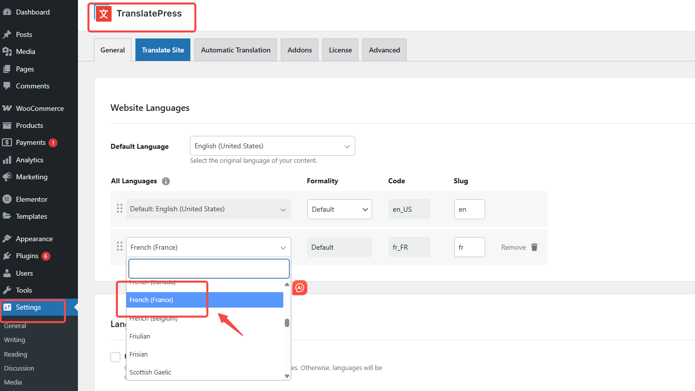Select Friulian from the language list
Screen dimensions: 695x391
click(140, 336)
